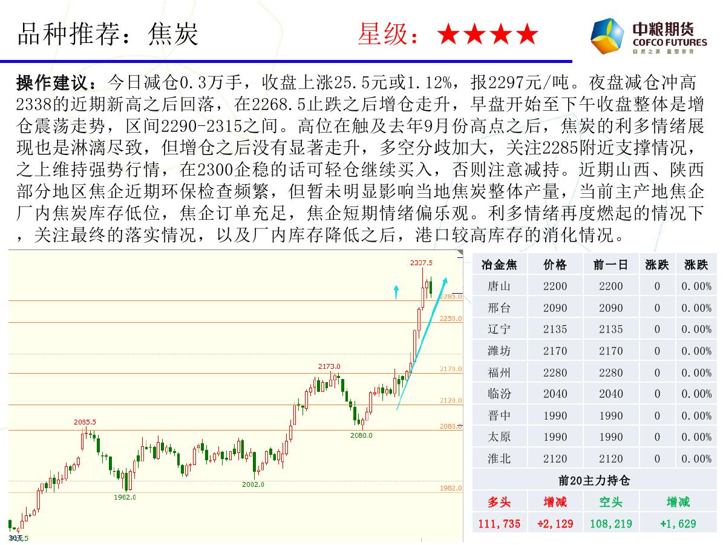Viewport: 726px width, 545px height.
Task: Select the fourth red rating star
Action: click(526, 35)
